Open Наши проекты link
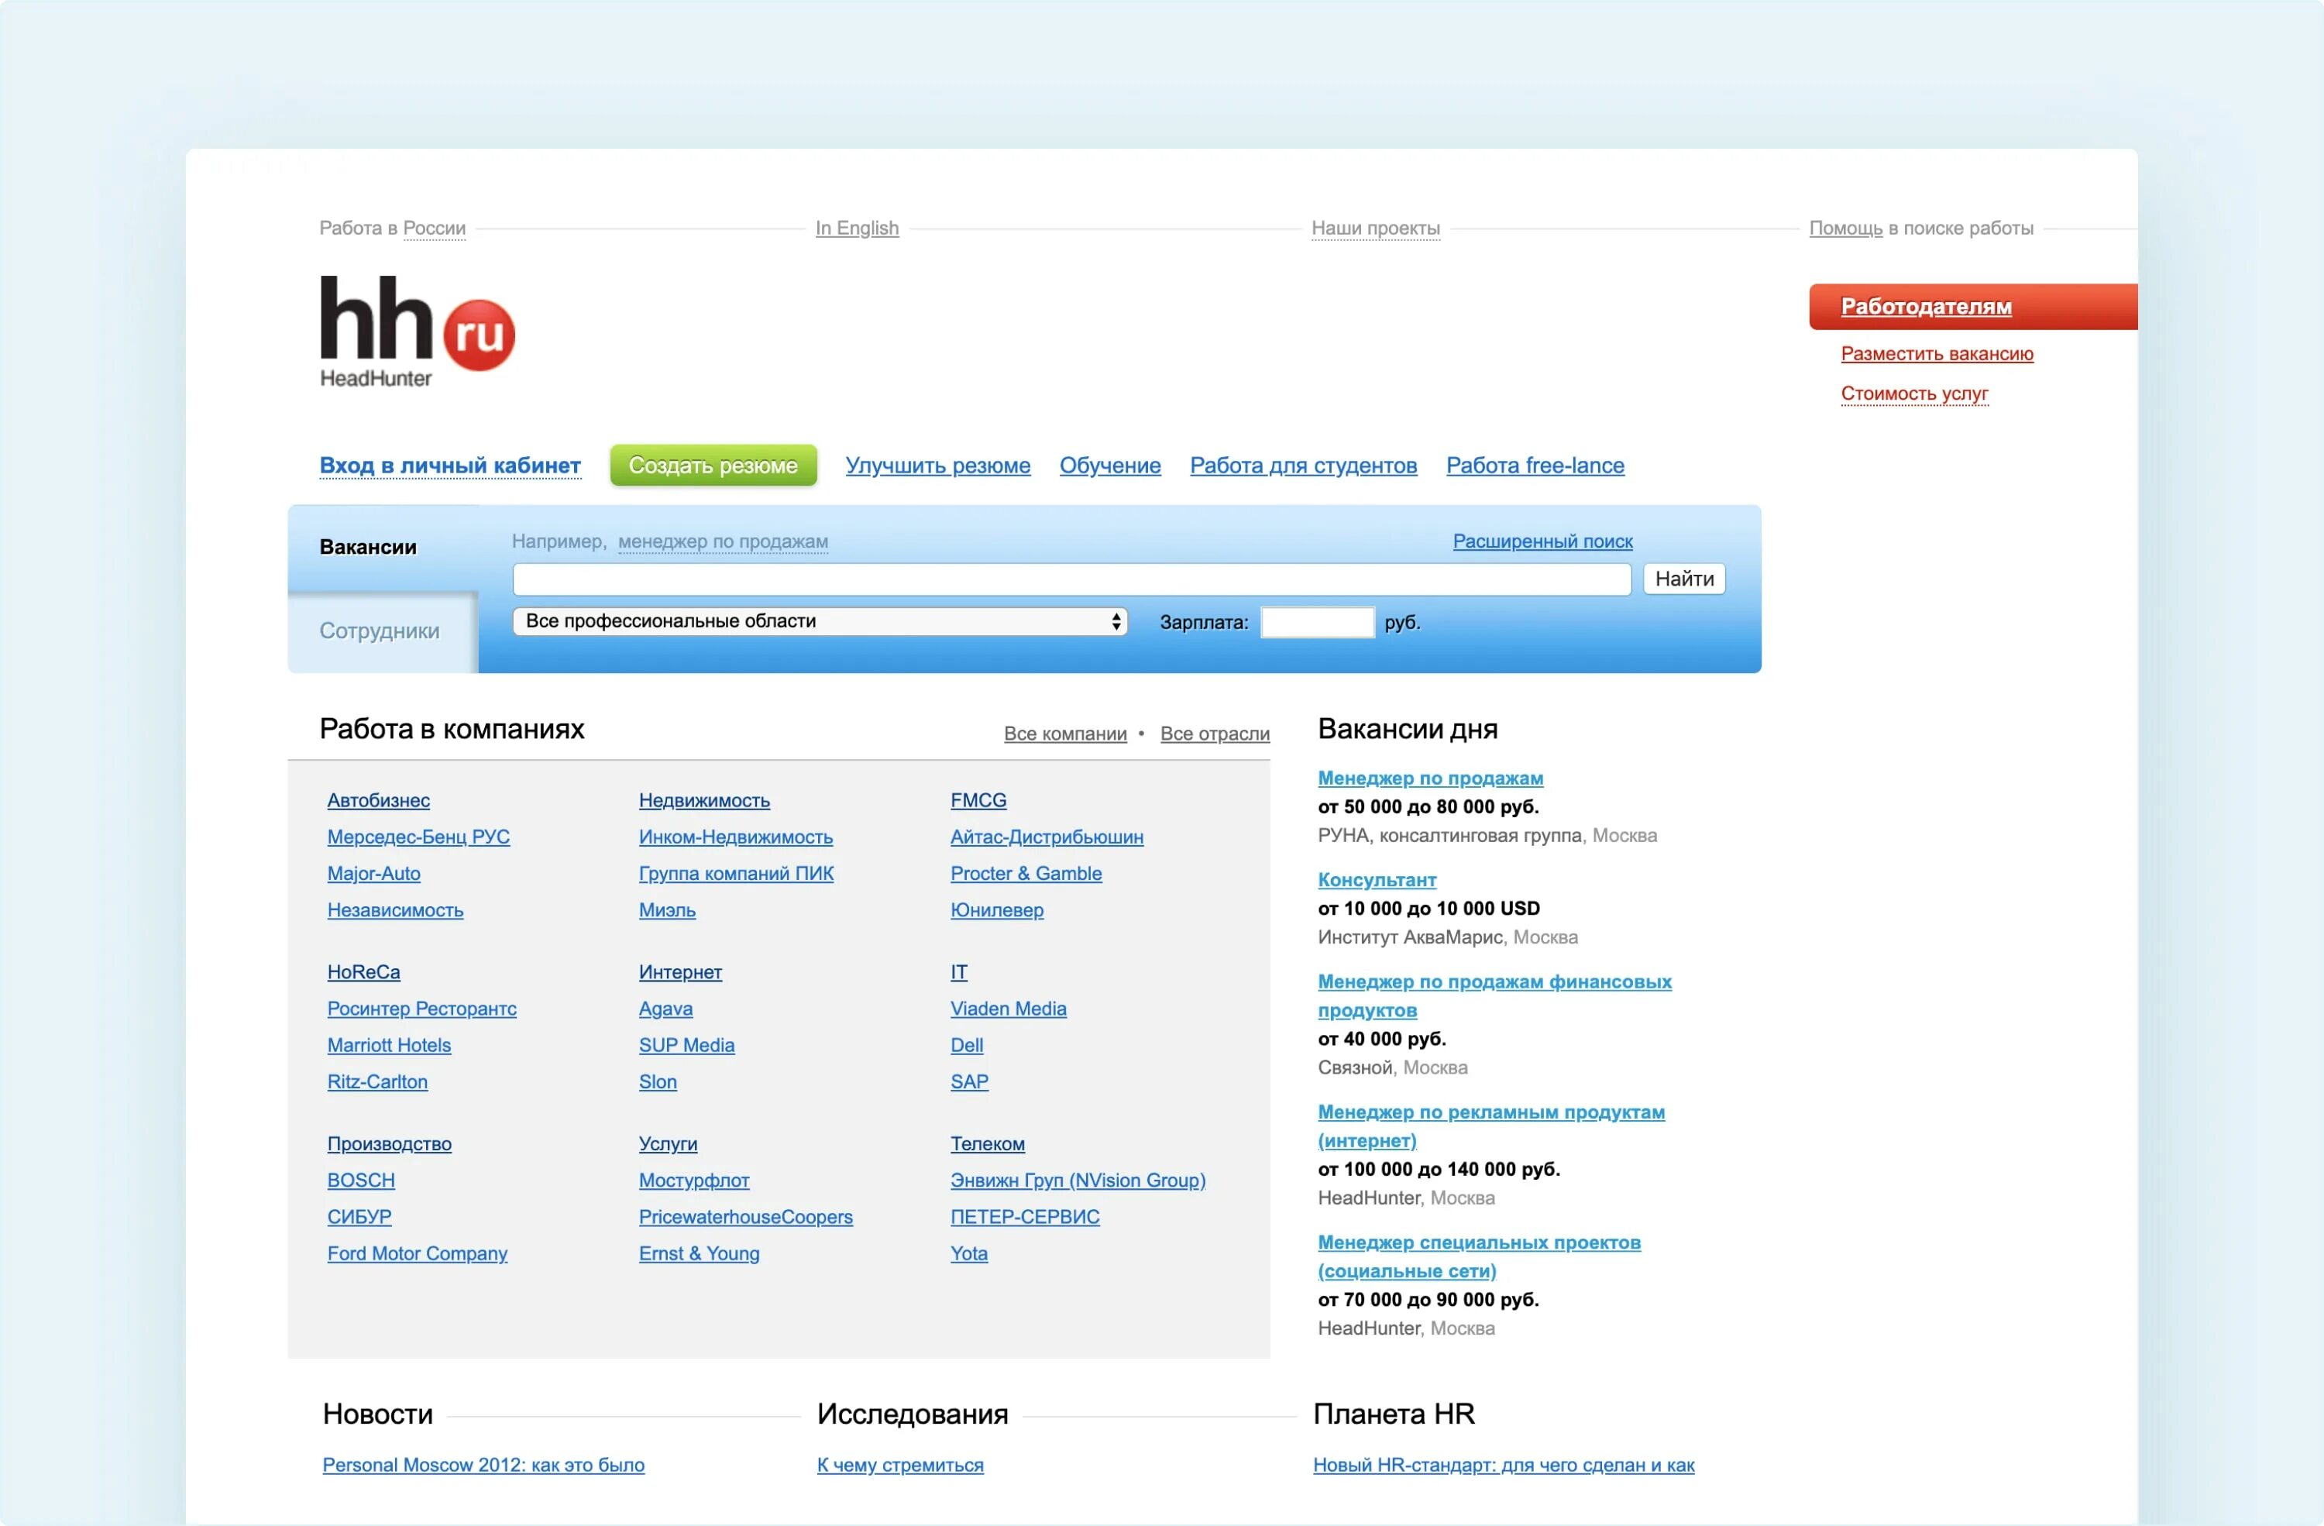Image resolution: width=2324 pixels, height=1526 pixels. tap(1375, 228)
